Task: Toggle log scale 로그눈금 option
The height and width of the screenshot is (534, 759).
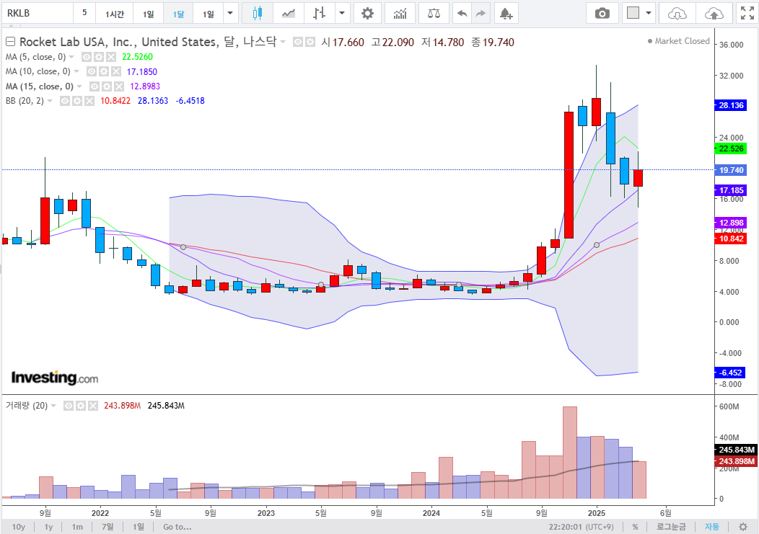Action: point(671,527)
